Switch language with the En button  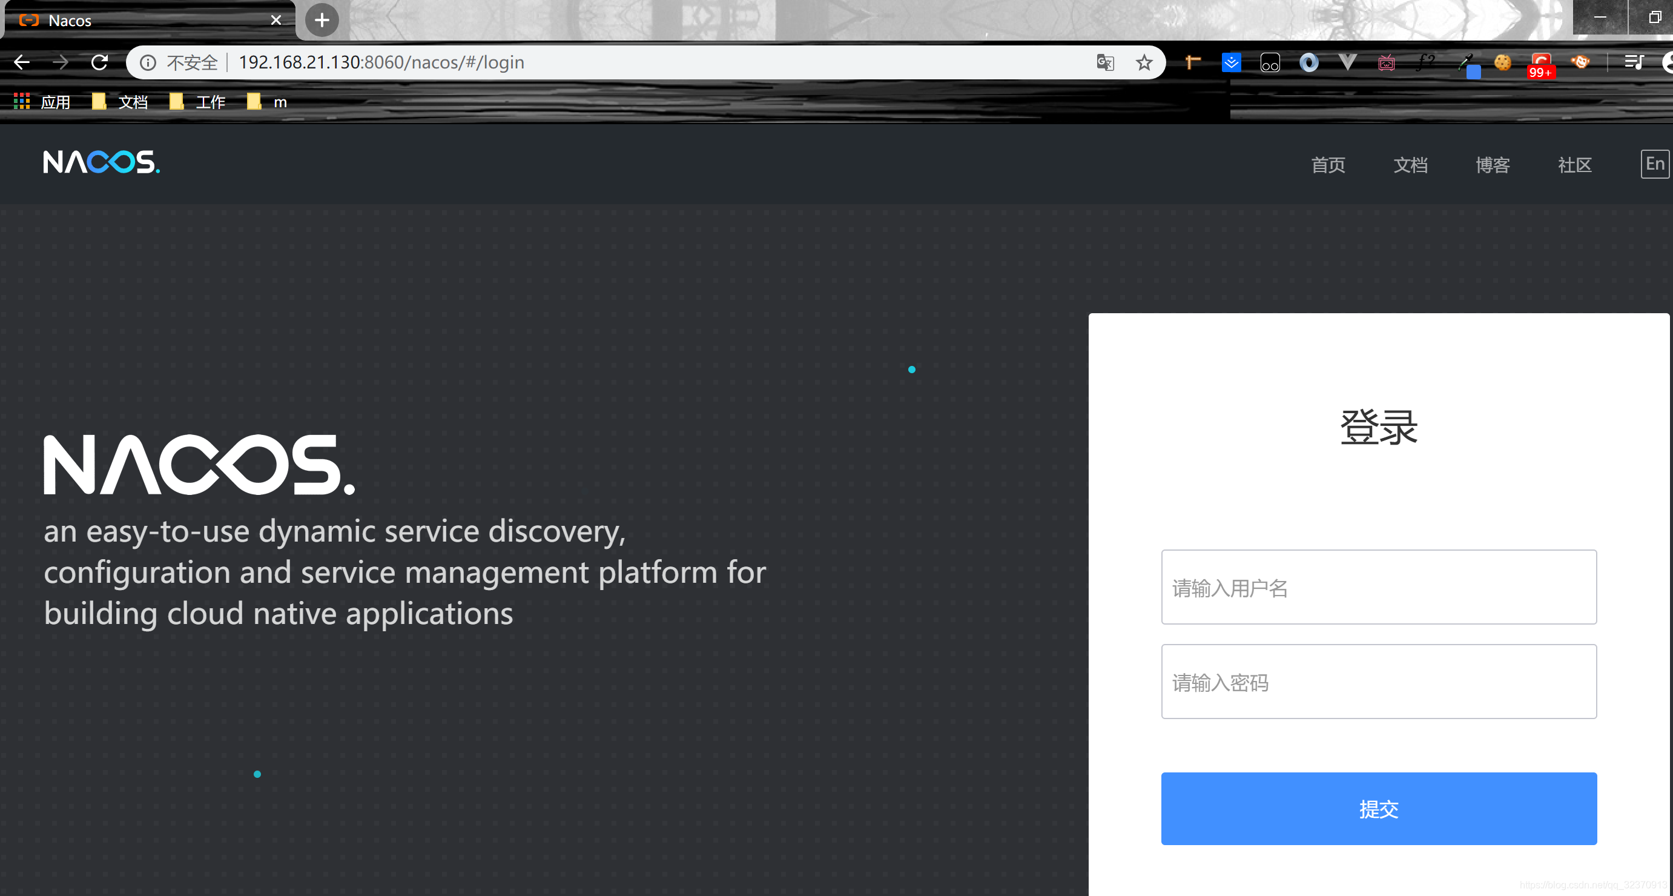1655,164
